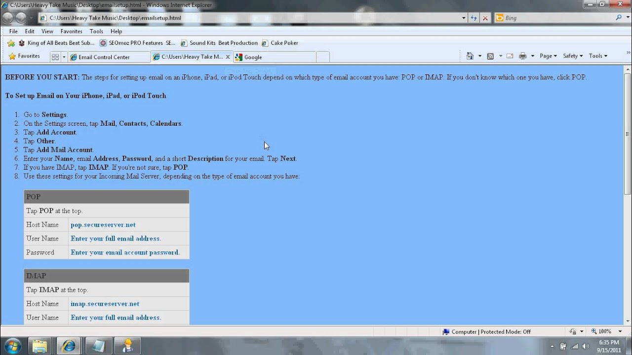The height and width of the screenshot is (355, 632).
Task: Open the Safety dropdown menu
Action: 573,56
